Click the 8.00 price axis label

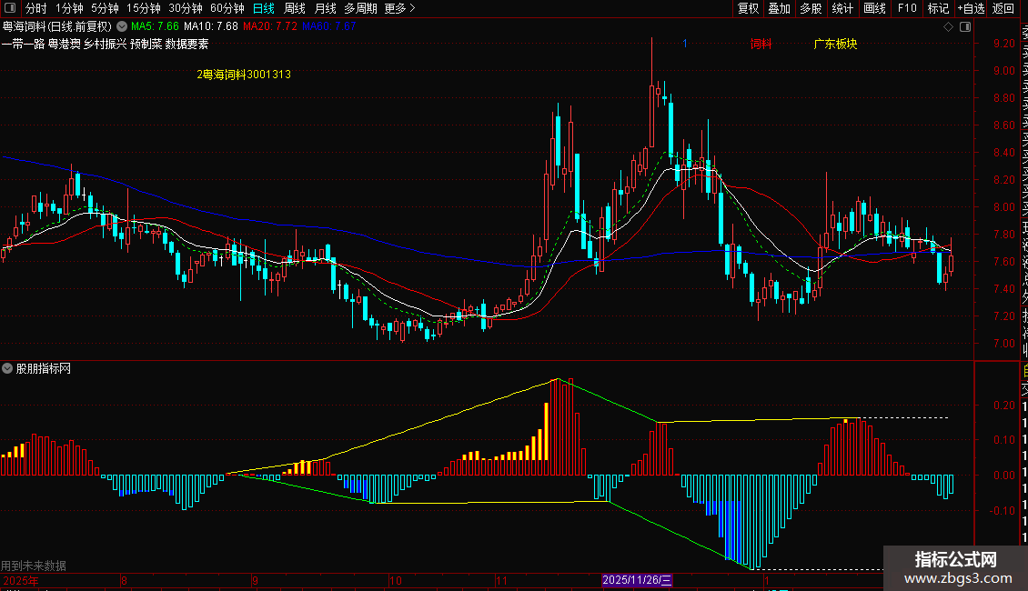coord(1003,207)
